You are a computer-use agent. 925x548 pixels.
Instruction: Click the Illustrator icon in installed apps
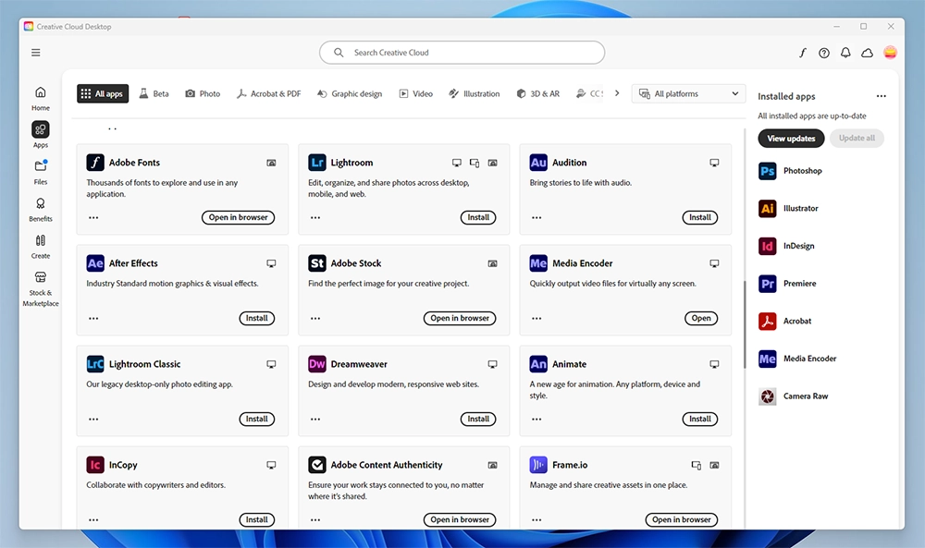pyautogui.click(x=767, y=209)
